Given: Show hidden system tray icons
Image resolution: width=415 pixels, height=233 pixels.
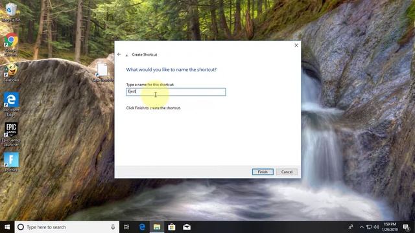Looking at the screenshot, I should 362,227.
